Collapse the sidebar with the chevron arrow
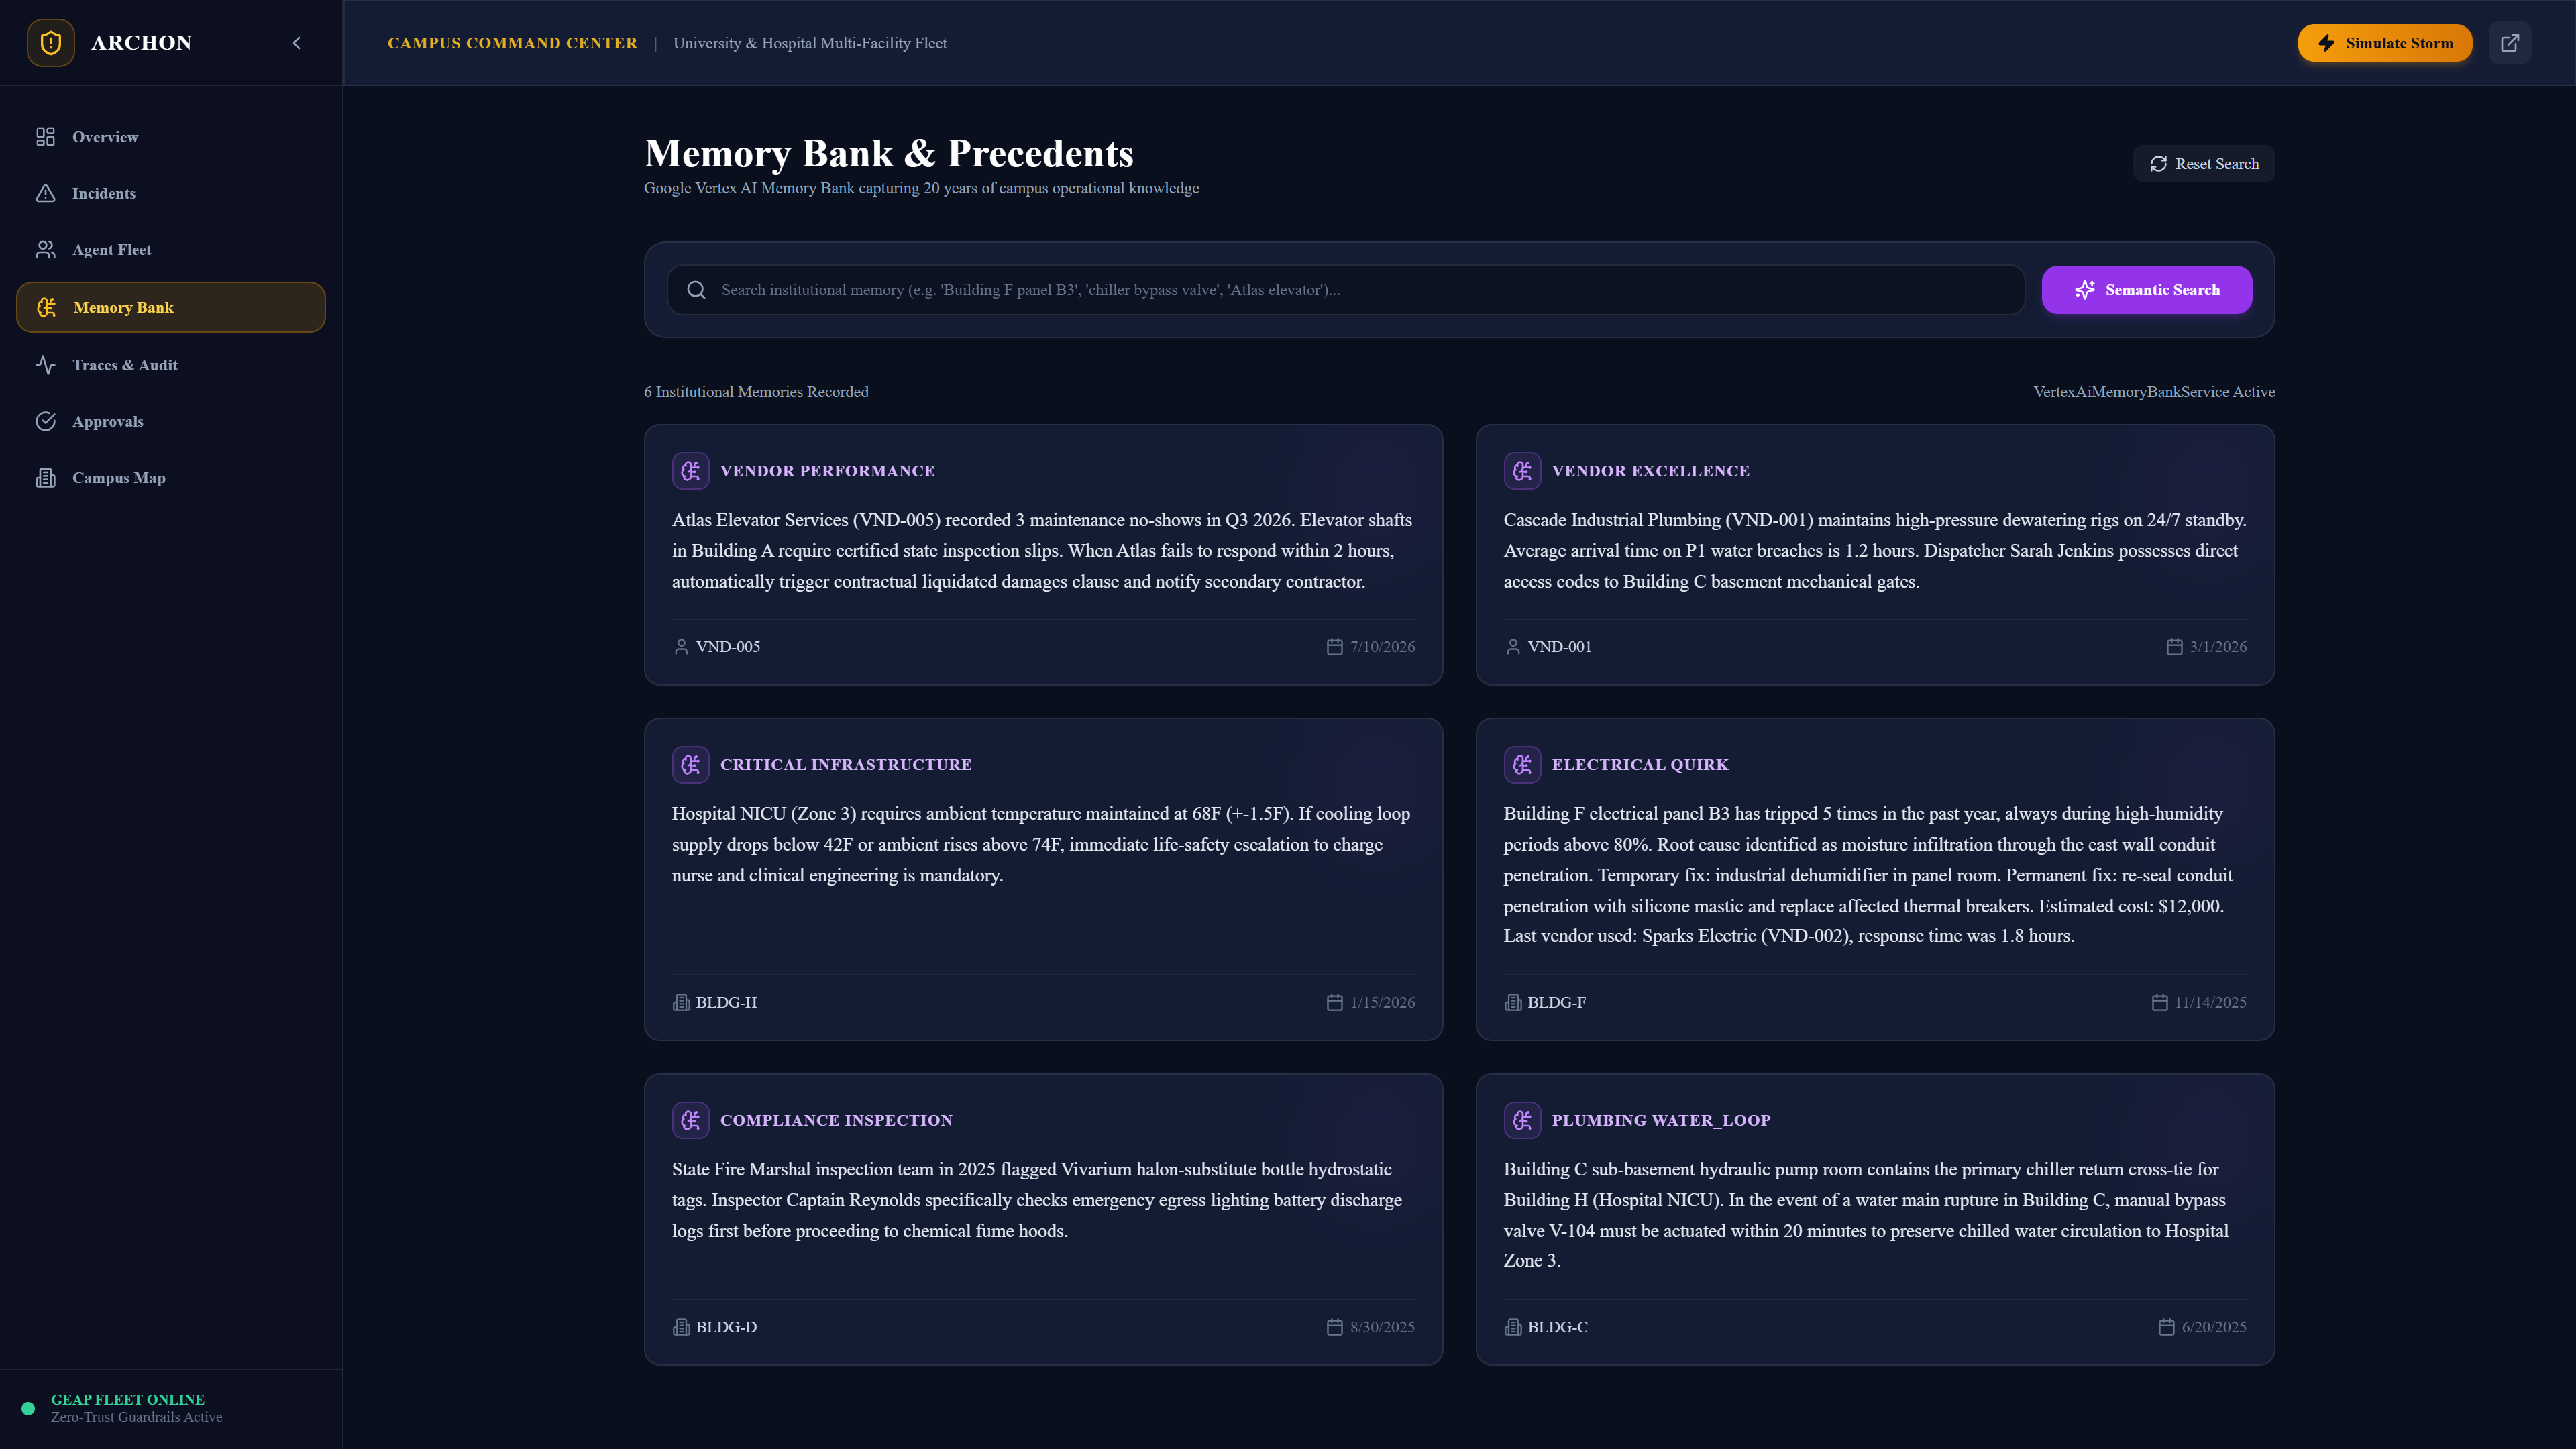The image size is (2576, 1449). pos(296,43)
